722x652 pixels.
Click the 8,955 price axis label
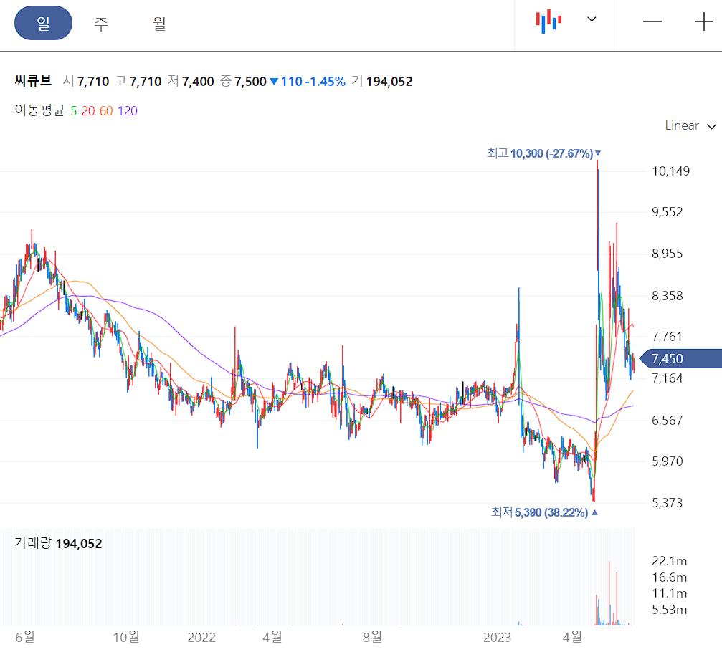pos(668,254)
